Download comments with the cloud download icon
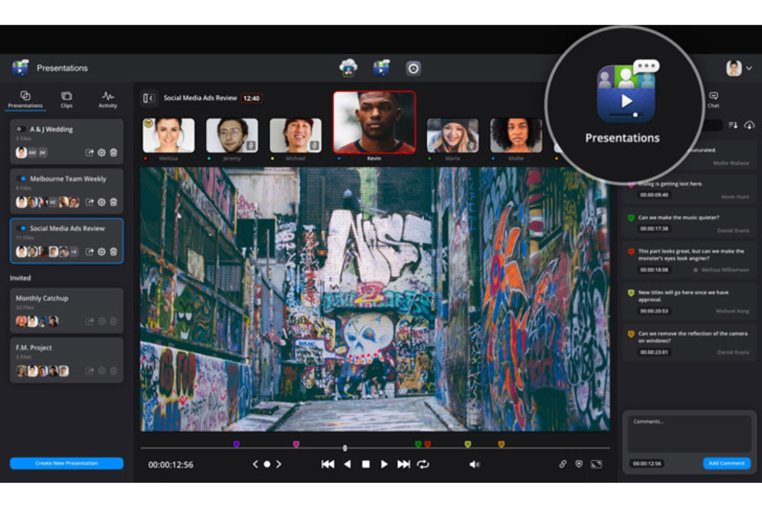This screenshot has width=762, height=508. click(749, 125)
